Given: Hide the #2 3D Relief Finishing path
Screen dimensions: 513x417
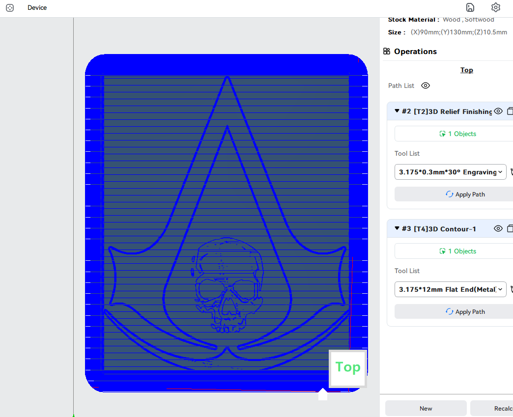Looking at the screenshot, I should (498, 111).
